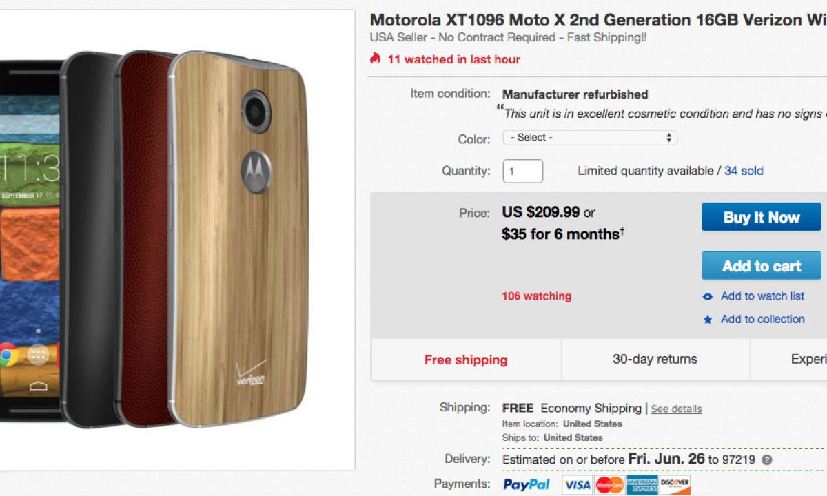Select the Free shipping tab
The width and height of the screenshot is (827, 496).
[x=466, y=360]
